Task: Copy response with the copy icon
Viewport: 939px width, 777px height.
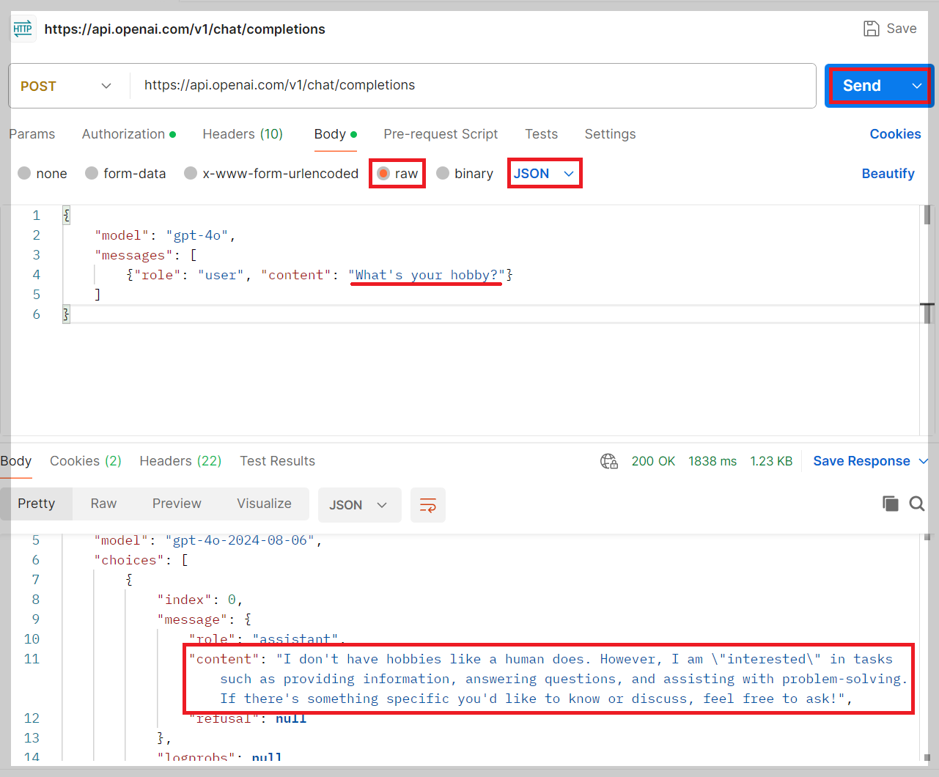Action: [x=890, y=504]
